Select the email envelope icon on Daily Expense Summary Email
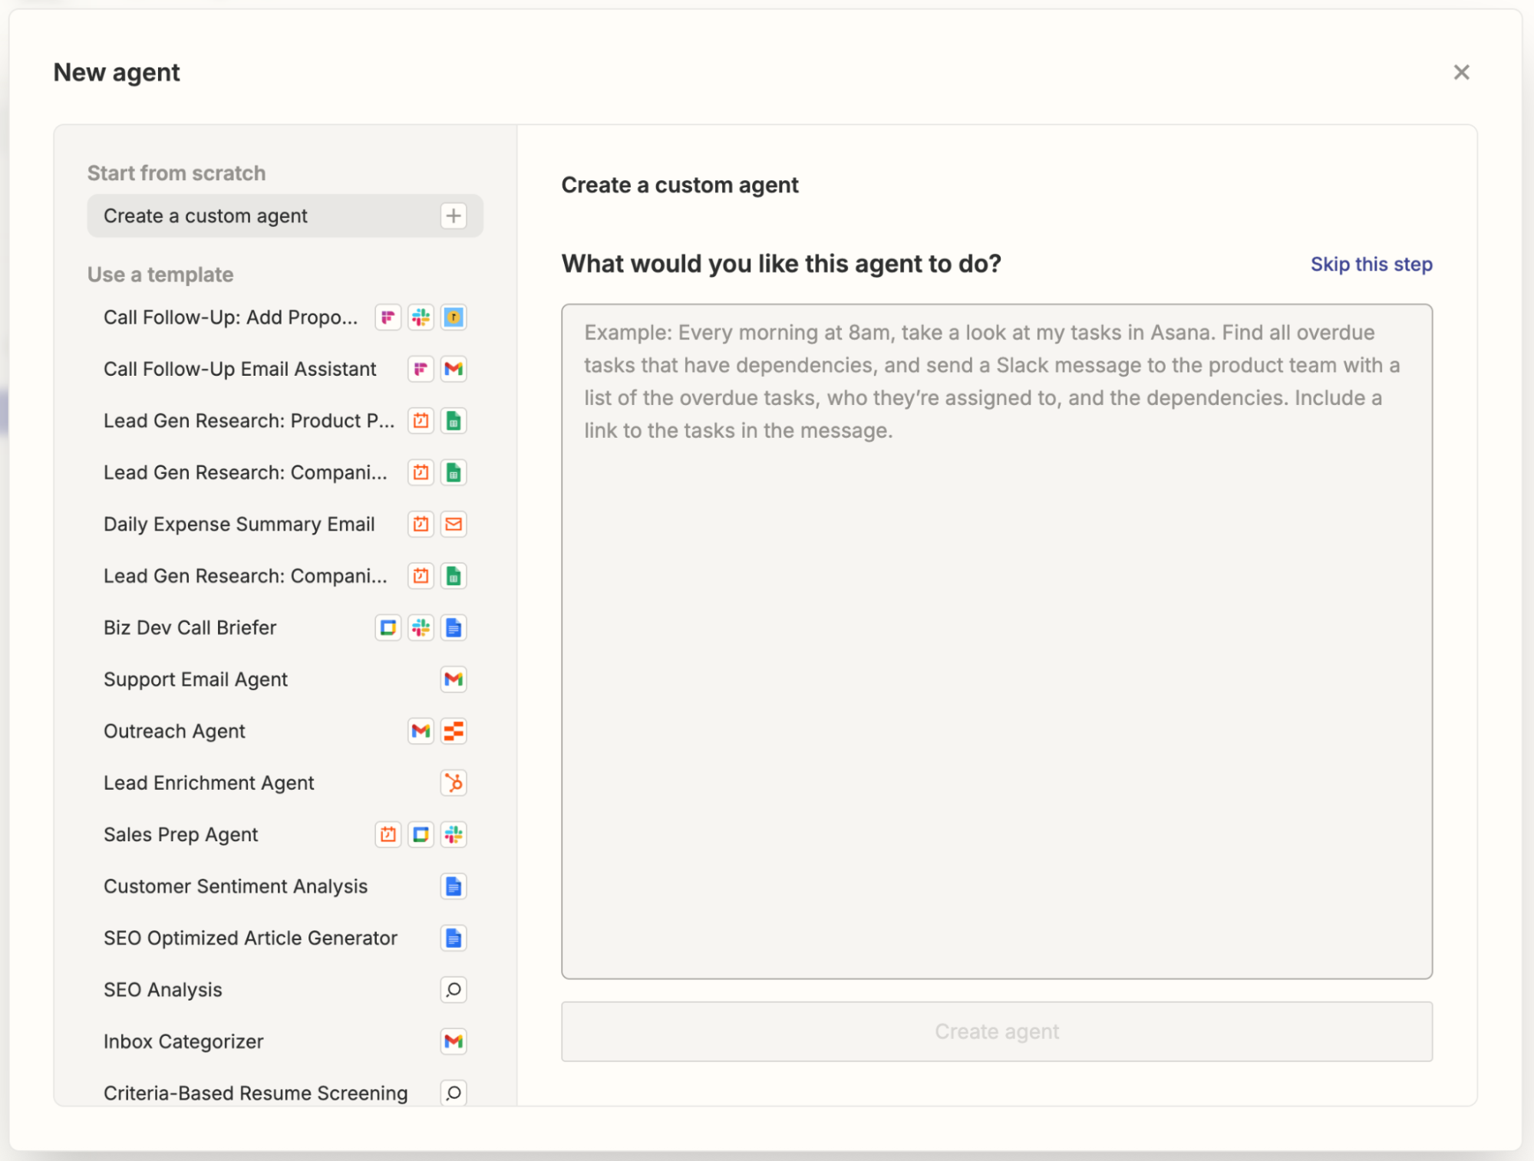1534x1161 pixels. pyautogui.click(x=453, y=525)
